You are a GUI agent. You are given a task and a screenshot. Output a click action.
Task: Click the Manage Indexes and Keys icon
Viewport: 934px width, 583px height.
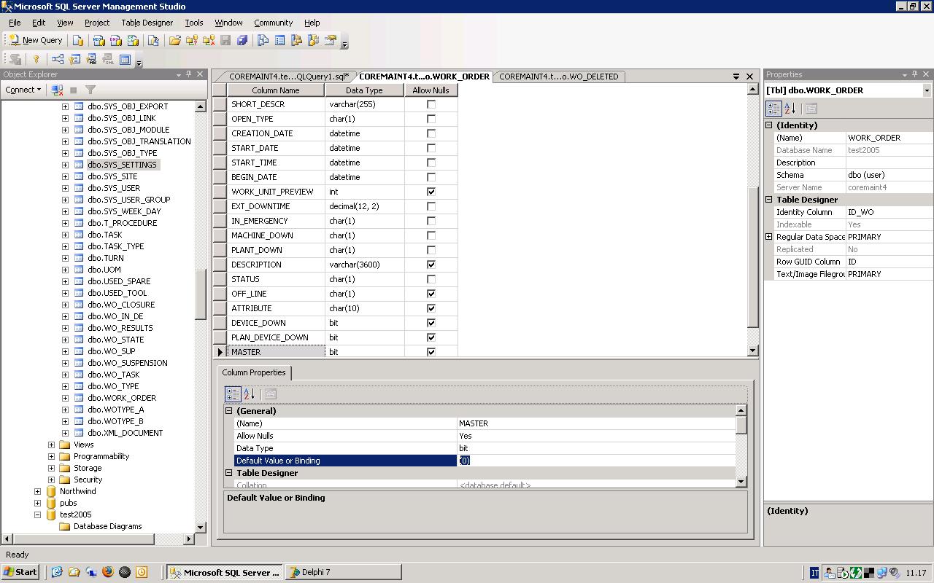[x=74, y=59]
